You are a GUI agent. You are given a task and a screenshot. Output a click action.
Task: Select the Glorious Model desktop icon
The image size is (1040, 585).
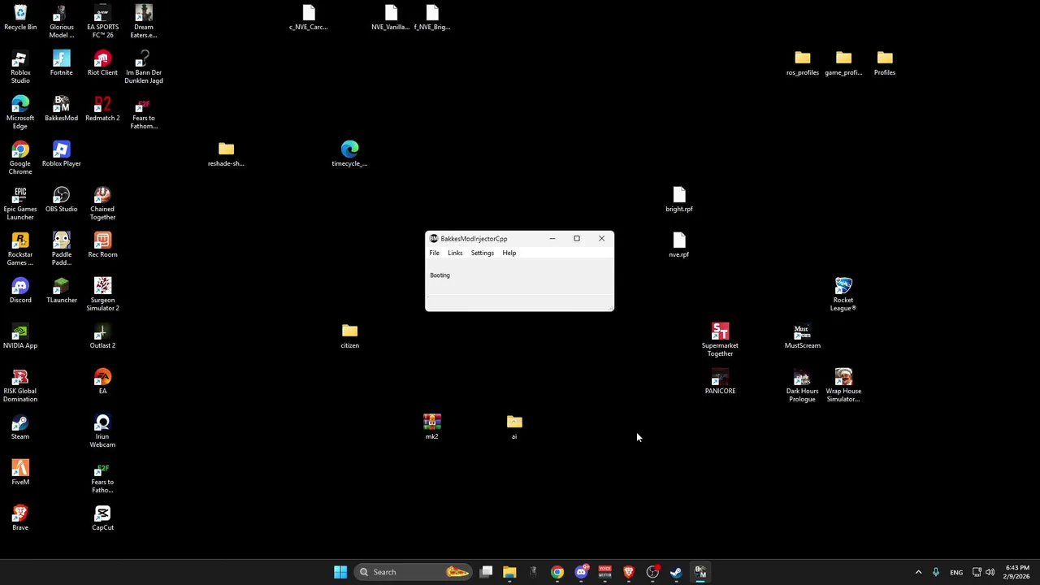click(x=61, y=22)
